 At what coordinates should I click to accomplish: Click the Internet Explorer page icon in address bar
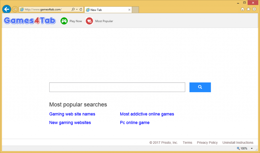[x=22, y=9]
